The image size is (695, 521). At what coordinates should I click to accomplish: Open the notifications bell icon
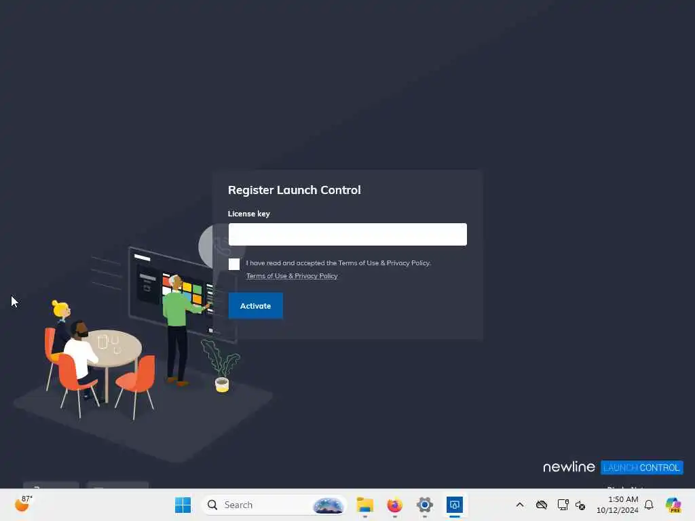649,505
